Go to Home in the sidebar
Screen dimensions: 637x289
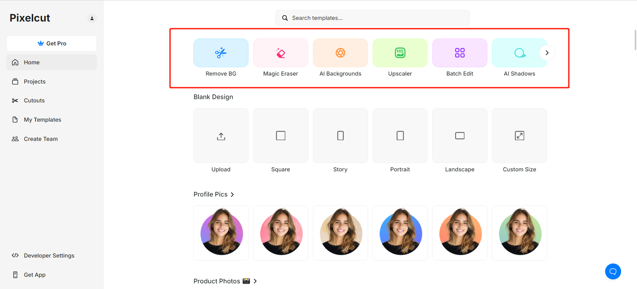click(x=52, y=62)
